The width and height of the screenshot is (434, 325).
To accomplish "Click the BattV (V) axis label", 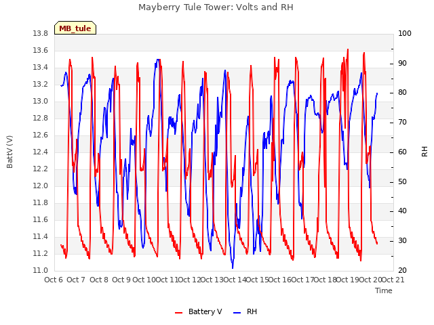I will (9, 152).
